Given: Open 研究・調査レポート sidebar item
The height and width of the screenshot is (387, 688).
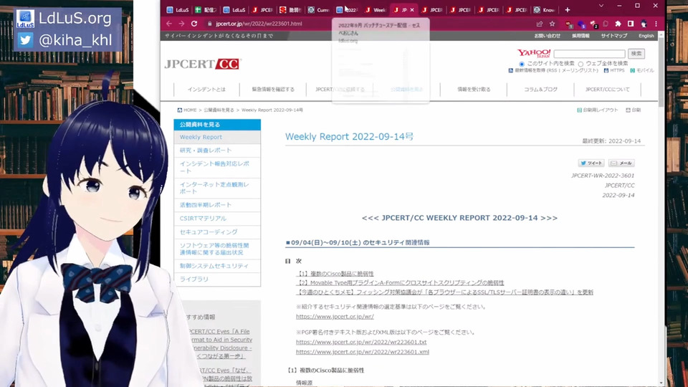Looking at the screenshot, I should (217, 150).
